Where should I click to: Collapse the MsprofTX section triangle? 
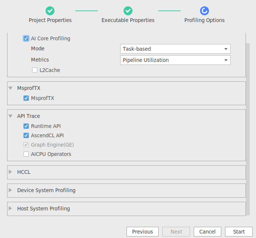[10, 88]
